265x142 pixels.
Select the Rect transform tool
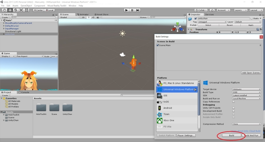click(x=27, y=10)
